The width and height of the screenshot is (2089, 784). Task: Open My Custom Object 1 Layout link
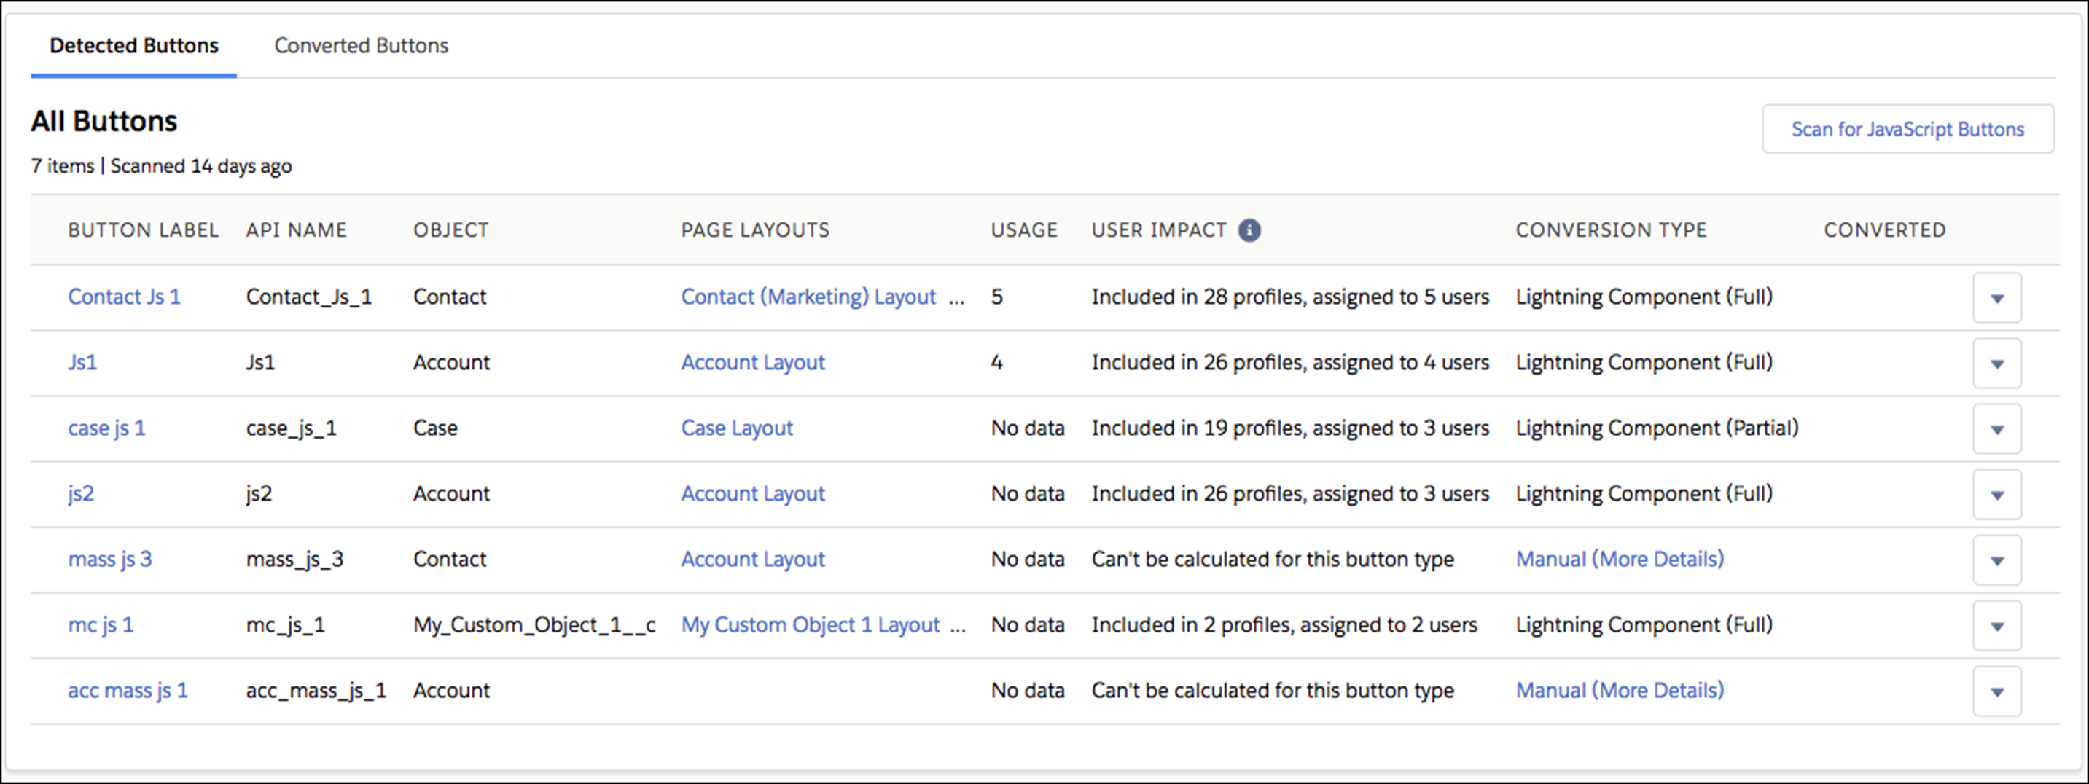[x=810, y=625]
